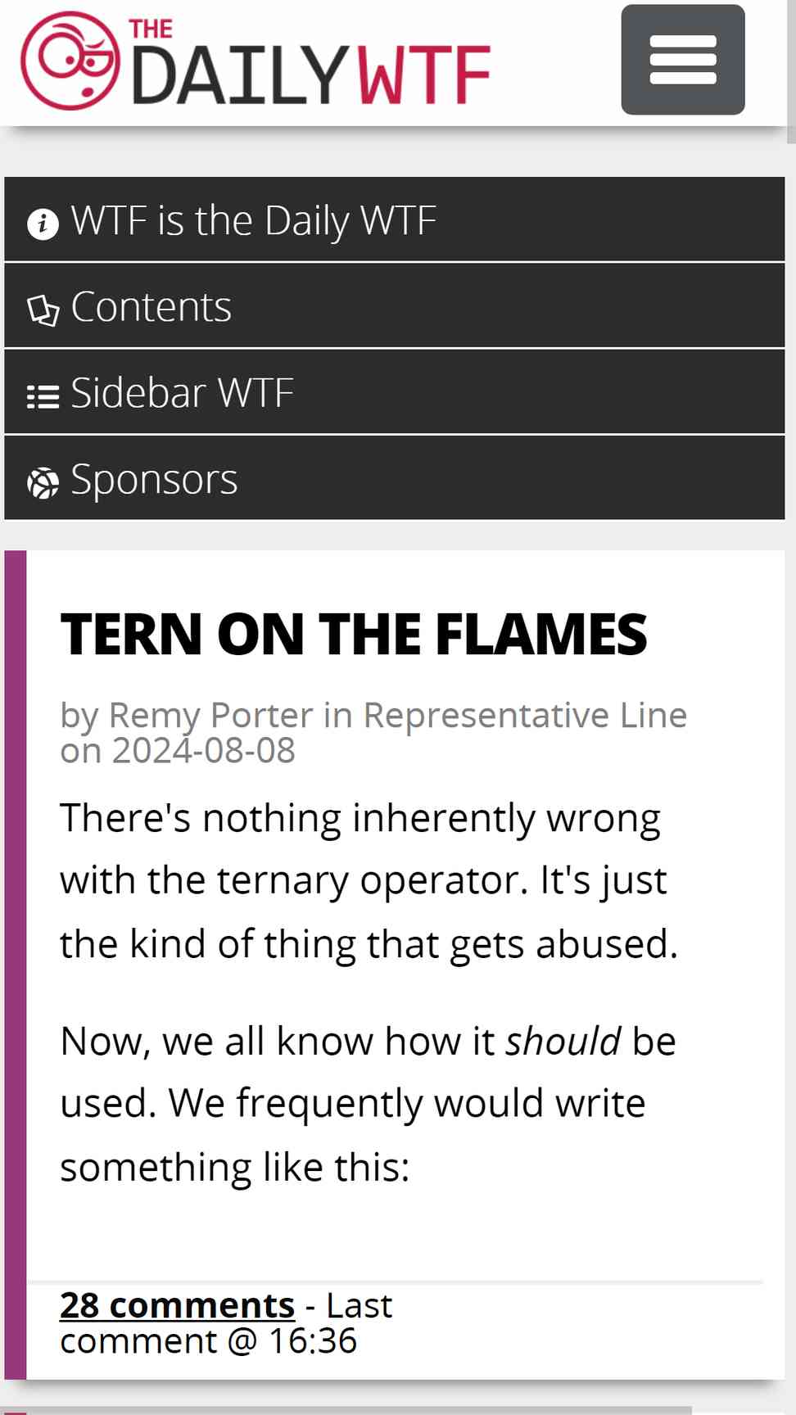Viewport: 796px width, 1415px height.
Task: Click the Sponsors ball icon
Action: [x=43, y=482]
